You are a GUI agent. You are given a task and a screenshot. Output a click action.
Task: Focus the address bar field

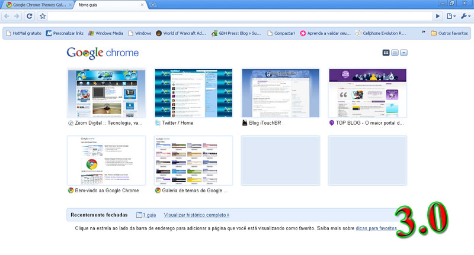(x=241, y=17)
